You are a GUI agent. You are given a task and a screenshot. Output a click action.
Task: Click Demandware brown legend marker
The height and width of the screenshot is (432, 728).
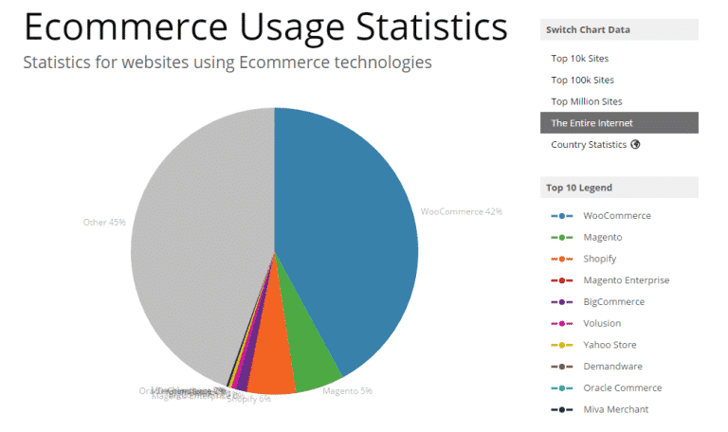[x=562, y=367]
